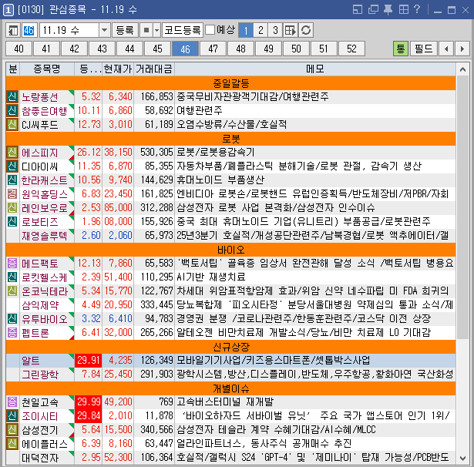Viewport: 474px width, 467px height.
Task: Switch to group tab 52
Action: coord(351,49)
